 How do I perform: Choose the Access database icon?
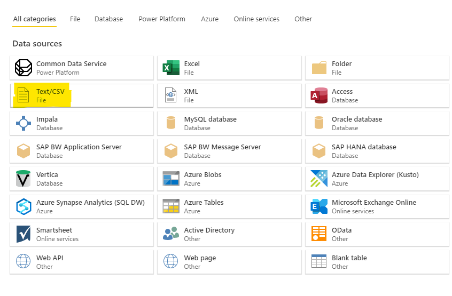click(x=319, y=95)
